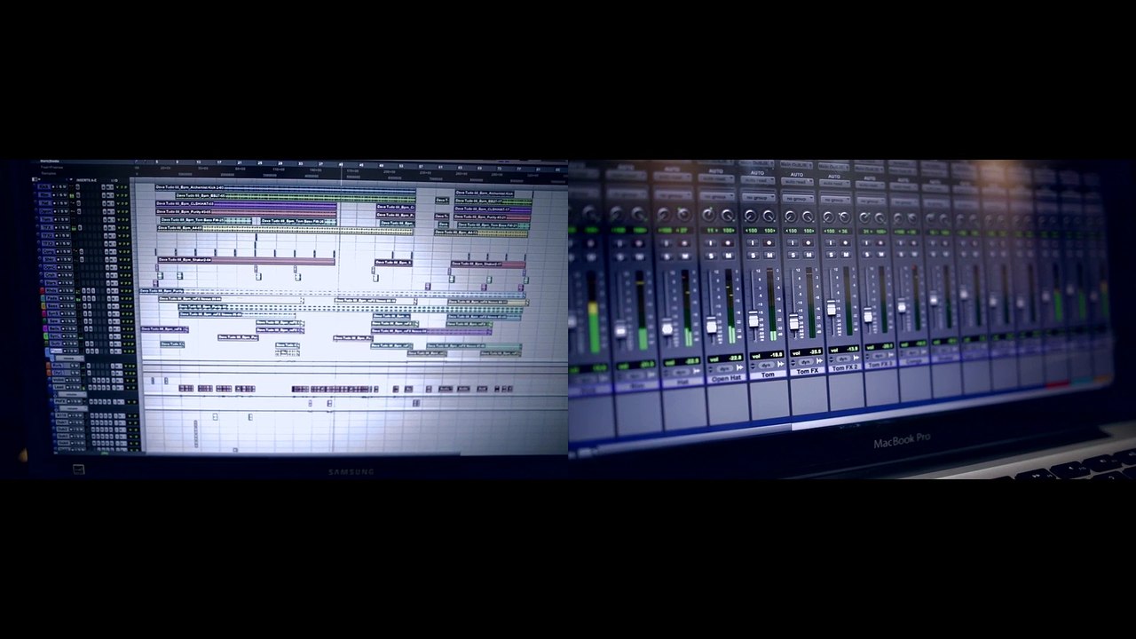
Task: Click the double-arrow icon under Open Hat volume
Action: pyautogui.click(x=739, y=367)
